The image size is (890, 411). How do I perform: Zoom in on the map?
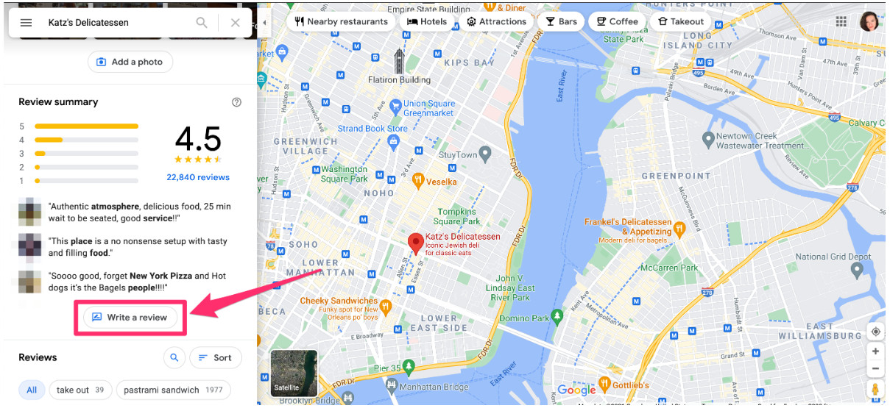(x=875, y=351)
